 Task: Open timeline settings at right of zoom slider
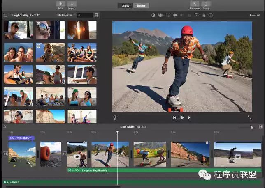[260, 127]
